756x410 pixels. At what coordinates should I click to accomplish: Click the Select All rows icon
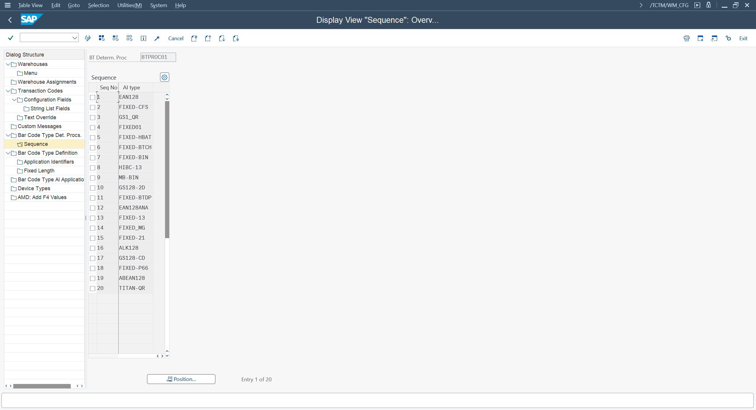tap(101, 38)
